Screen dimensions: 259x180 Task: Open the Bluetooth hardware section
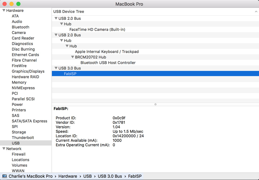point(20,27)
